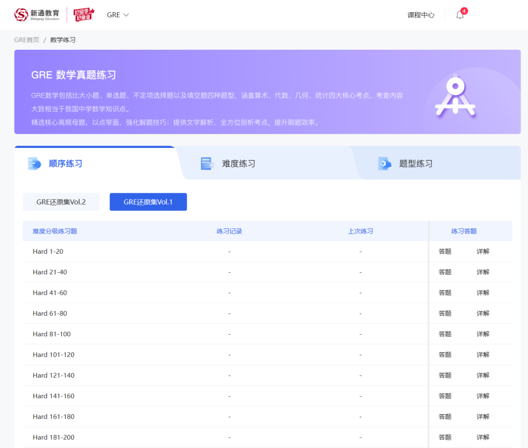Start 答题 for Hard 1-20
The image size is (528, 448).
[x=445, y=251]
